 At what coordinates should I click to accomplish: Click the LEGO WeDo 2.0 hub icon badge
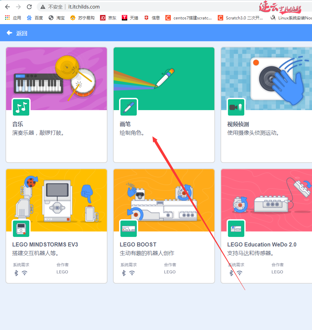236,228
